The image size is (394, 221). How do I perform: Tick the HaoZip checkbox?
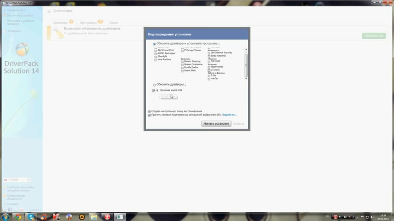[x=209, y=79]
